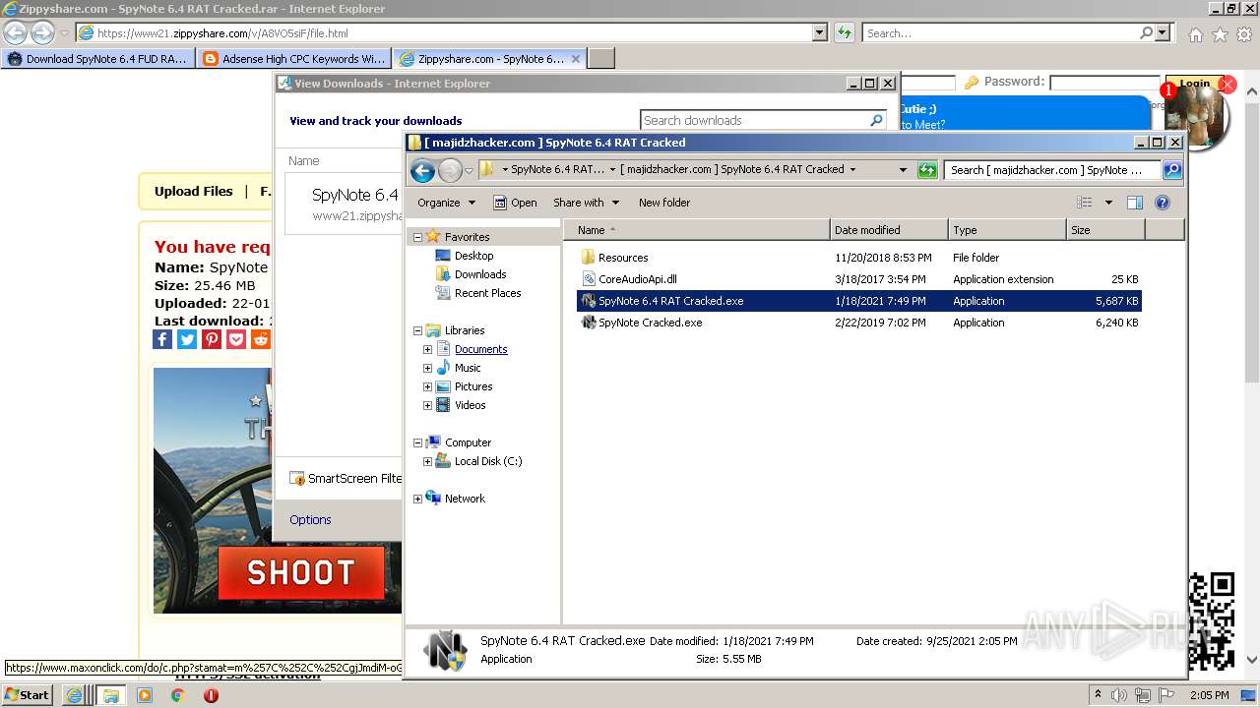Refresh the Explorer folder view
Viewport: 1260px width, 708px height.
tap(927, 170)
